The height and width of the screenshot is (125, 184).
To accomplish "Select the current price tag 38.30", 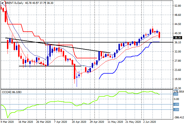I will pos(178,38).
